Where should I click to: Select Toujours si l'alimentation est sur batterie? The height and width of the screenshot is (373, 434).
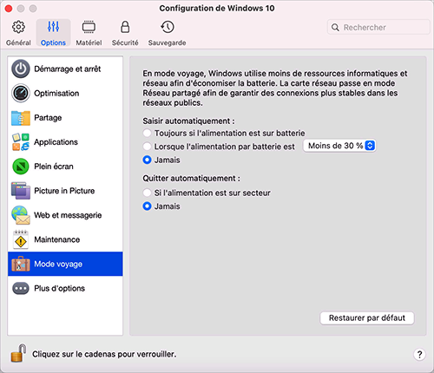[147, 133]
